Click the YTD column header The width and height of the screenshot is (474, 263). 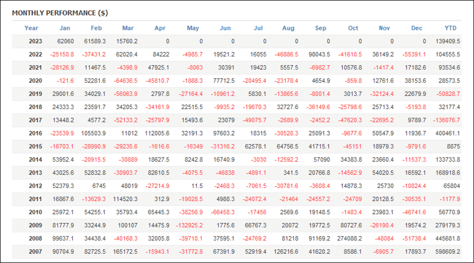(450, 28)
